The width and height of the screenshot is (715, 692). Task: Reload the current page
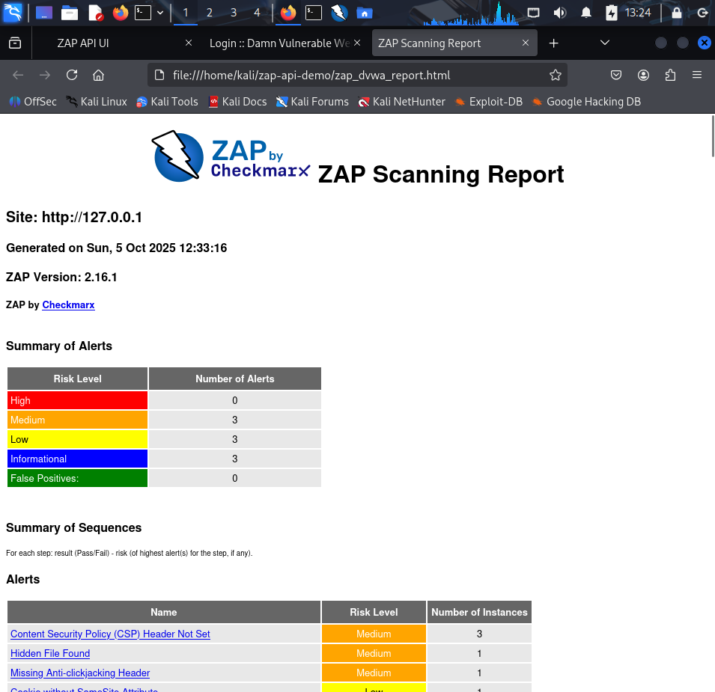pos(72,75)
